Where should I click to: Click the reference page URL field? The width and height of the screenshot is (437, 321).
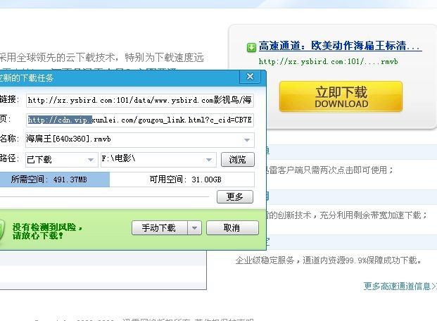[x=140, y=120]
